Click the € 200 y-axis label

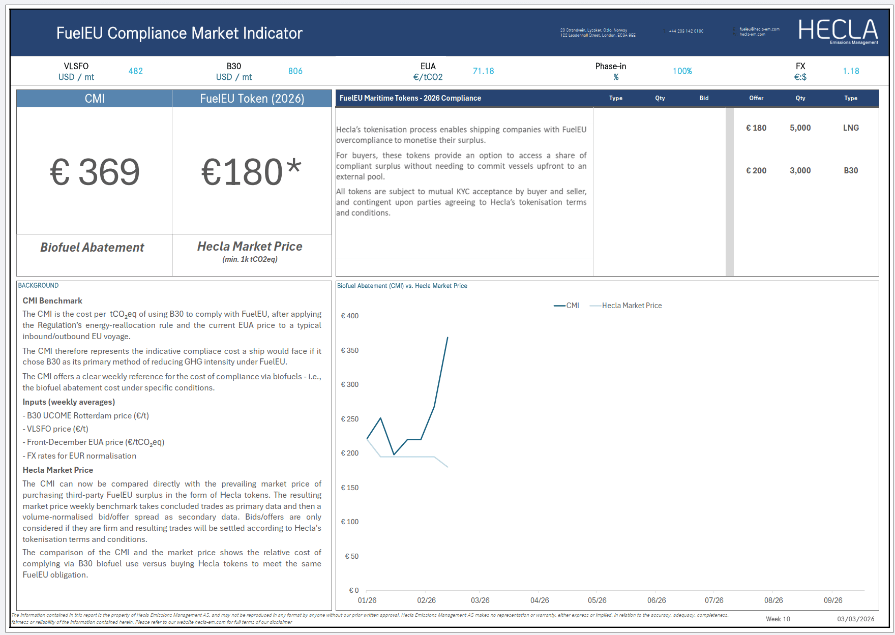click(x=350, y=453)
